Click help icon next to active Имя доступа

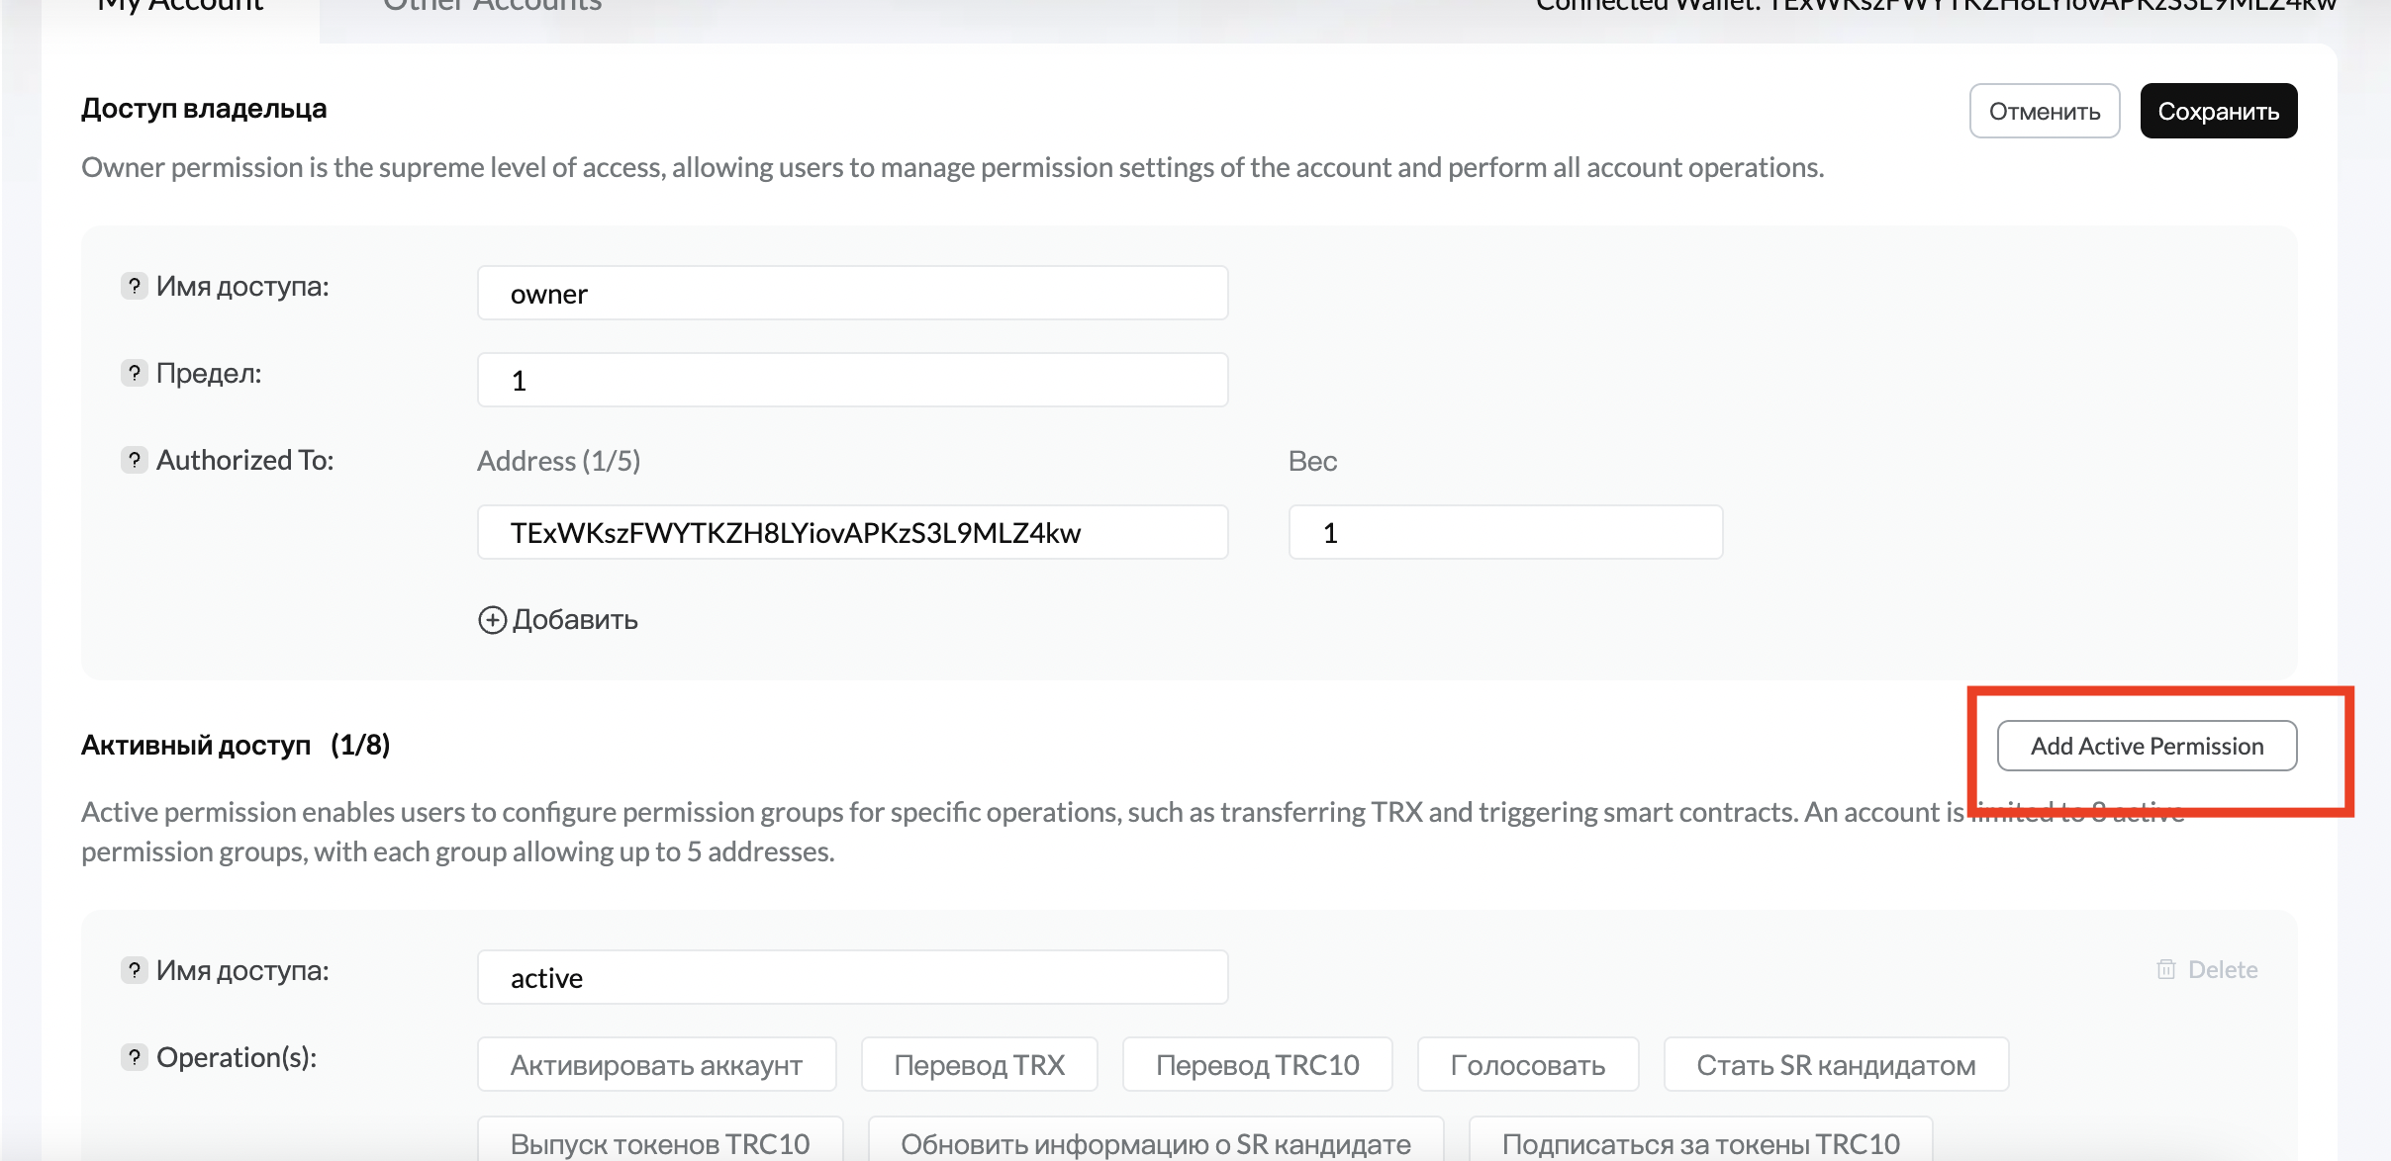(x=135, y=970)
